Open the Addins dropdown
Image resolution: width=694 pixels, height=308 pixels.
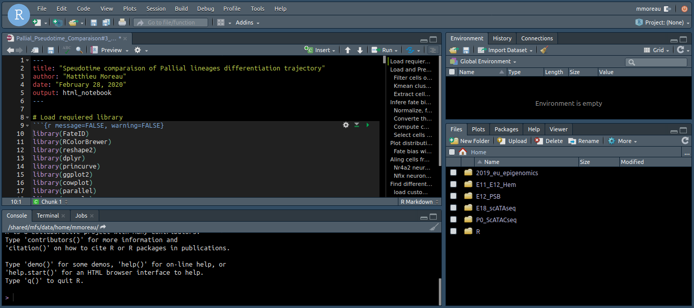(248, 22)
